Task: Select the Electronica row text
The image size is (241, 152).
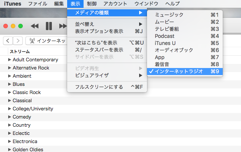Action: click(25, 142)
